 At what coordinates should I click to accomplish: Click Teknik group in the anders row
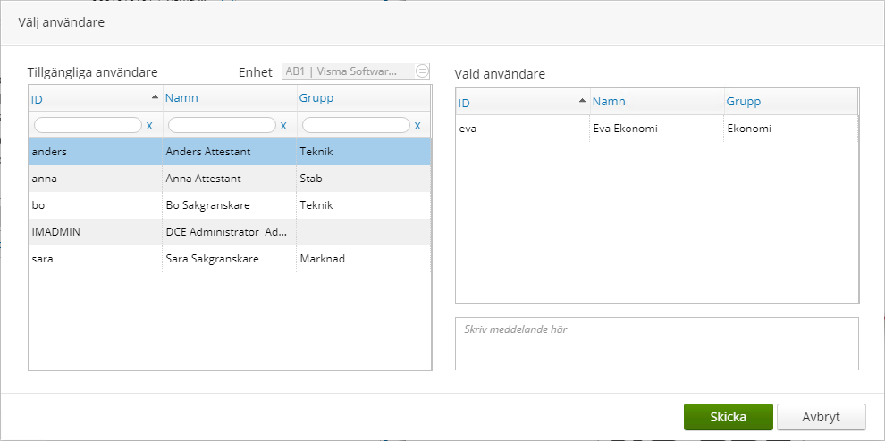[364, 152]
